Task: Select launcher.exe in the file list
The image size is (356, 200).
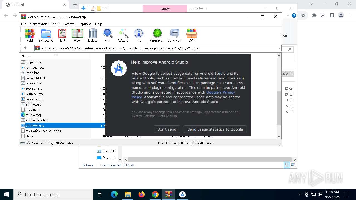Action: click(x=35, y=67)
